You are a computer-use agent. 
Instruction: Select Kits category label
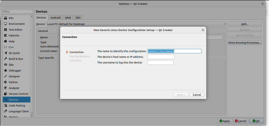click(11, 18)
